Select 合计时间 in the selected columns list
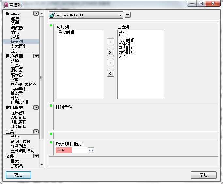Viewport: 223px width, 184px height. click(x=126, y=40)
